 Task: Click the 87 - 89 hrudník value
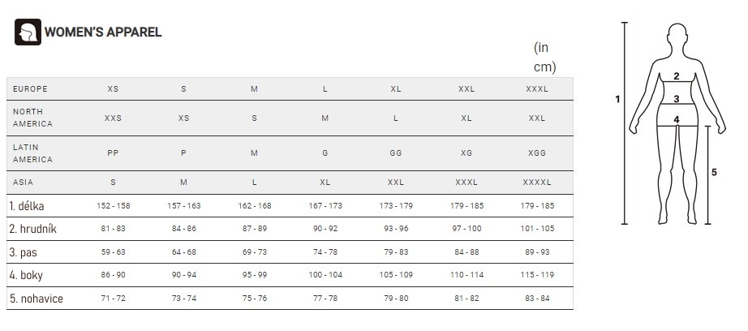click(254, 229)
